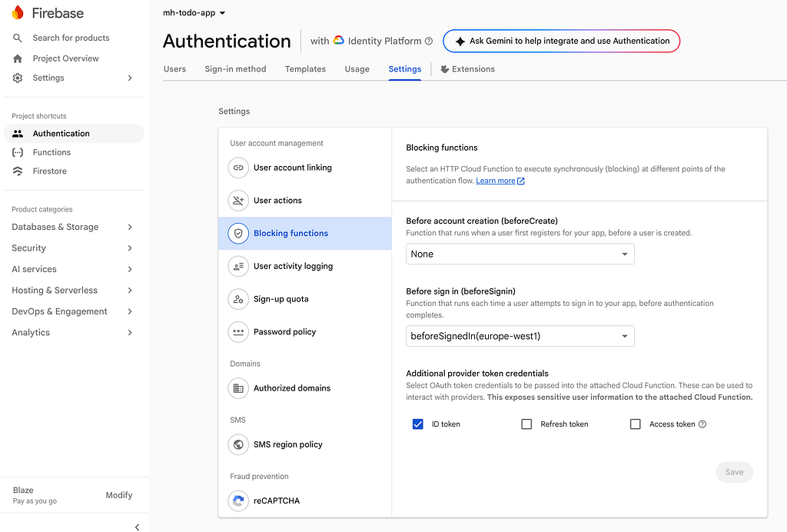Screen dimensions: 787x532
Task: Switch to the Users tab
Action: pos(174,69)
